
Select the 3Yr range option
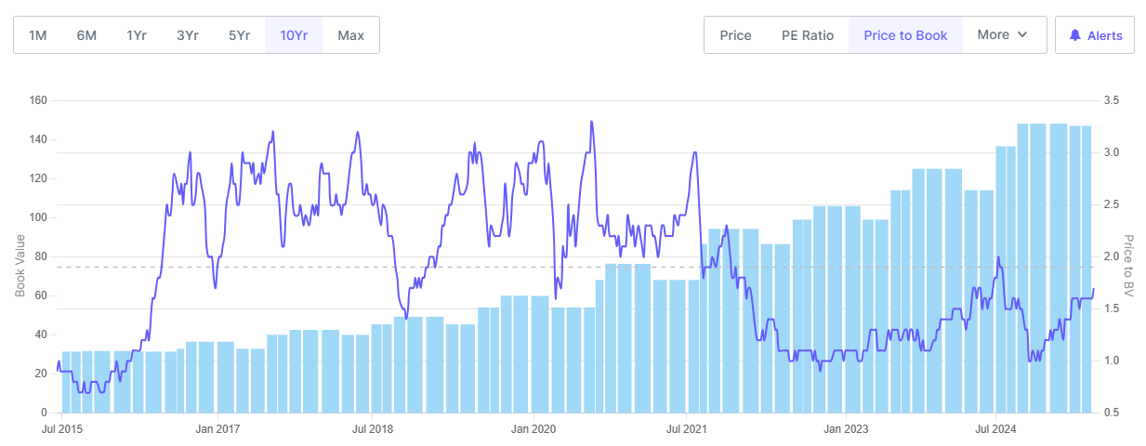(x=188, y=35)
